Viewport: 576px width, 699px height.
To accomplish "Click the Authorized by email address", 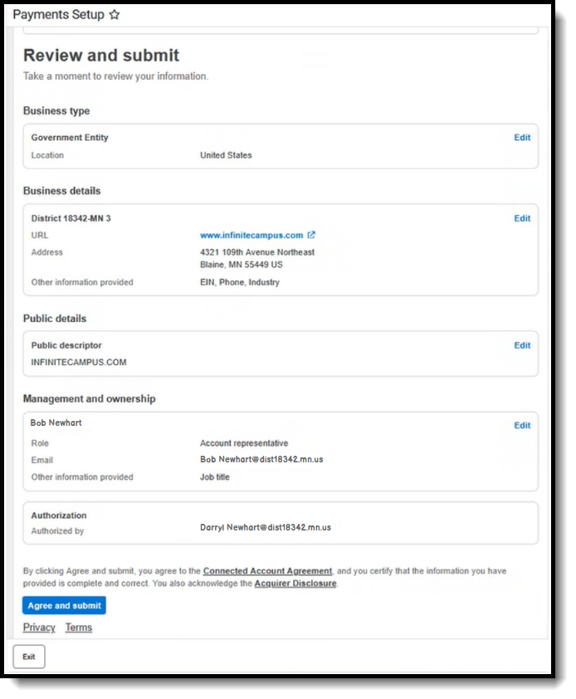I will point(266,528).
